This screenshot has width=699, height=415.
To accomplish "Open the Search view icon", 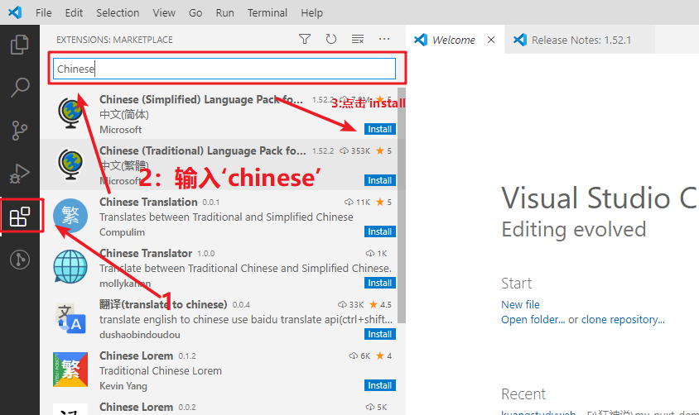I will [20, 88].
